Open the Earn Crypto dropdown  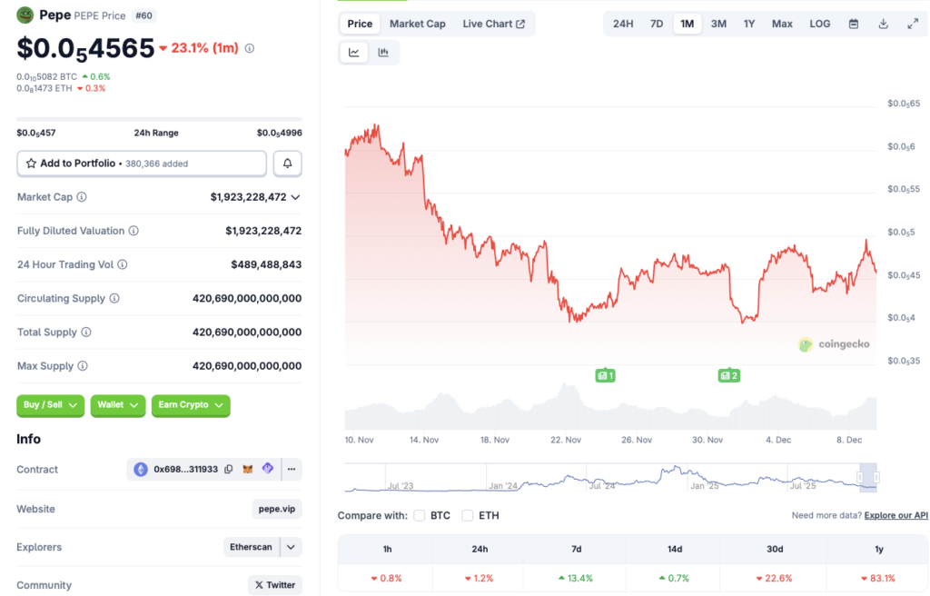[191, 406]
